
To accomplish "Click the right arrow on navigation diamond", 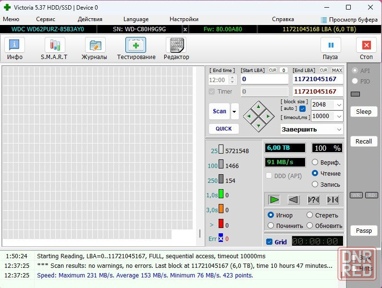I will click(x=268, y=116).
